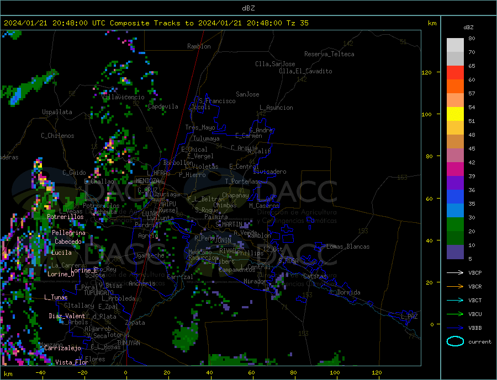Click the S_ROSA label on map
This screenshot has height=380, width=497.
pyautogui.click(x=288, y=261)
